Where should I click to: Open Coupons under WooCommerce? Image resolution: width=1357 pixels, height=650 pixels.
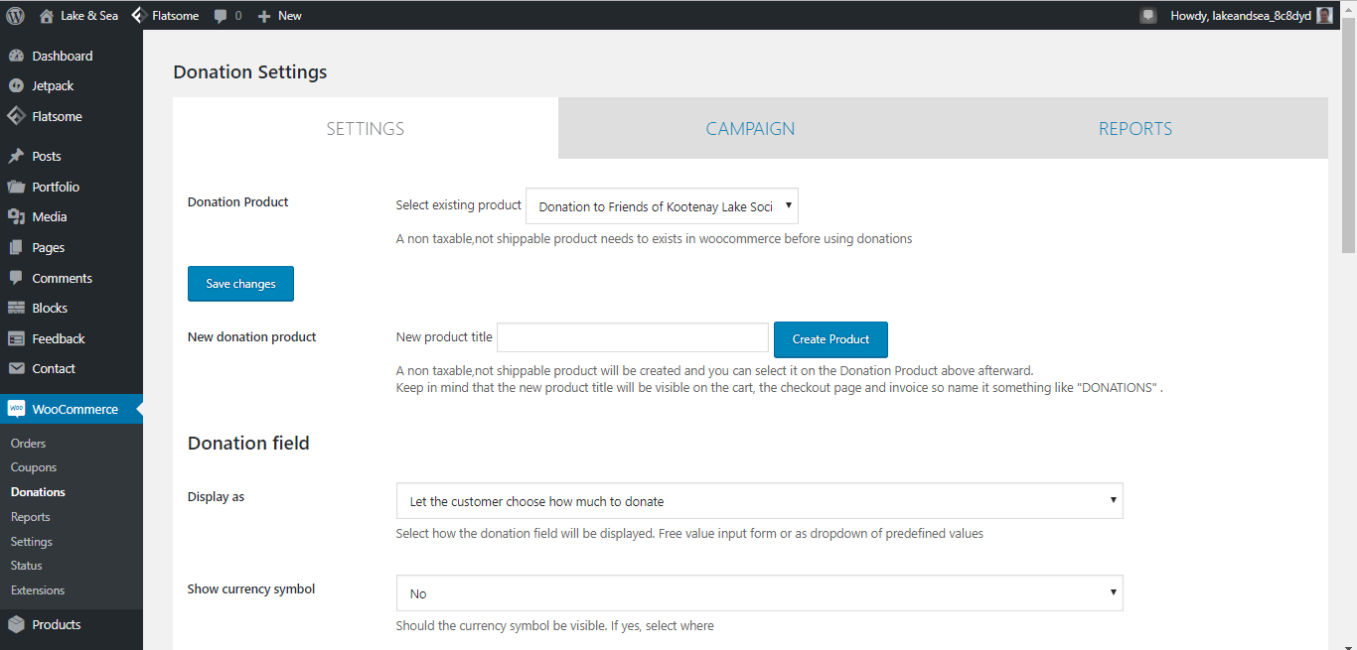tap(34, 467)
